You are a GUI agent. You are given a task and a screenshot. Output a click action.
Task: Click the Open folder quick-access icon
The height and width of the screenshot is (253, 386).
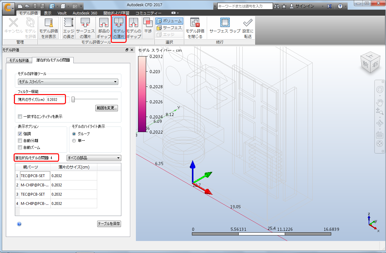click(x=27, y=6)
